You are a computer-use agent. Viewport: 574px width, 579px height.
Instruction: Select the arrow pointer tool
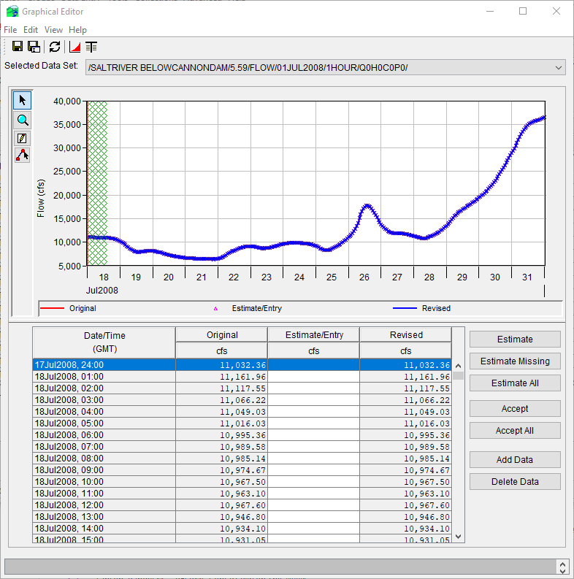(22, 100)
